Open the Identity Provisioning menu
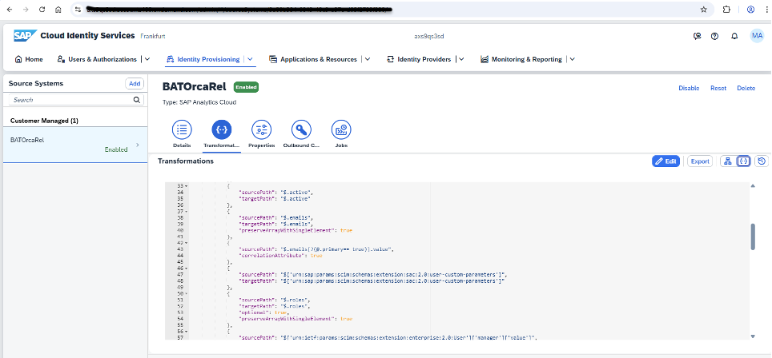 point(203,59)
